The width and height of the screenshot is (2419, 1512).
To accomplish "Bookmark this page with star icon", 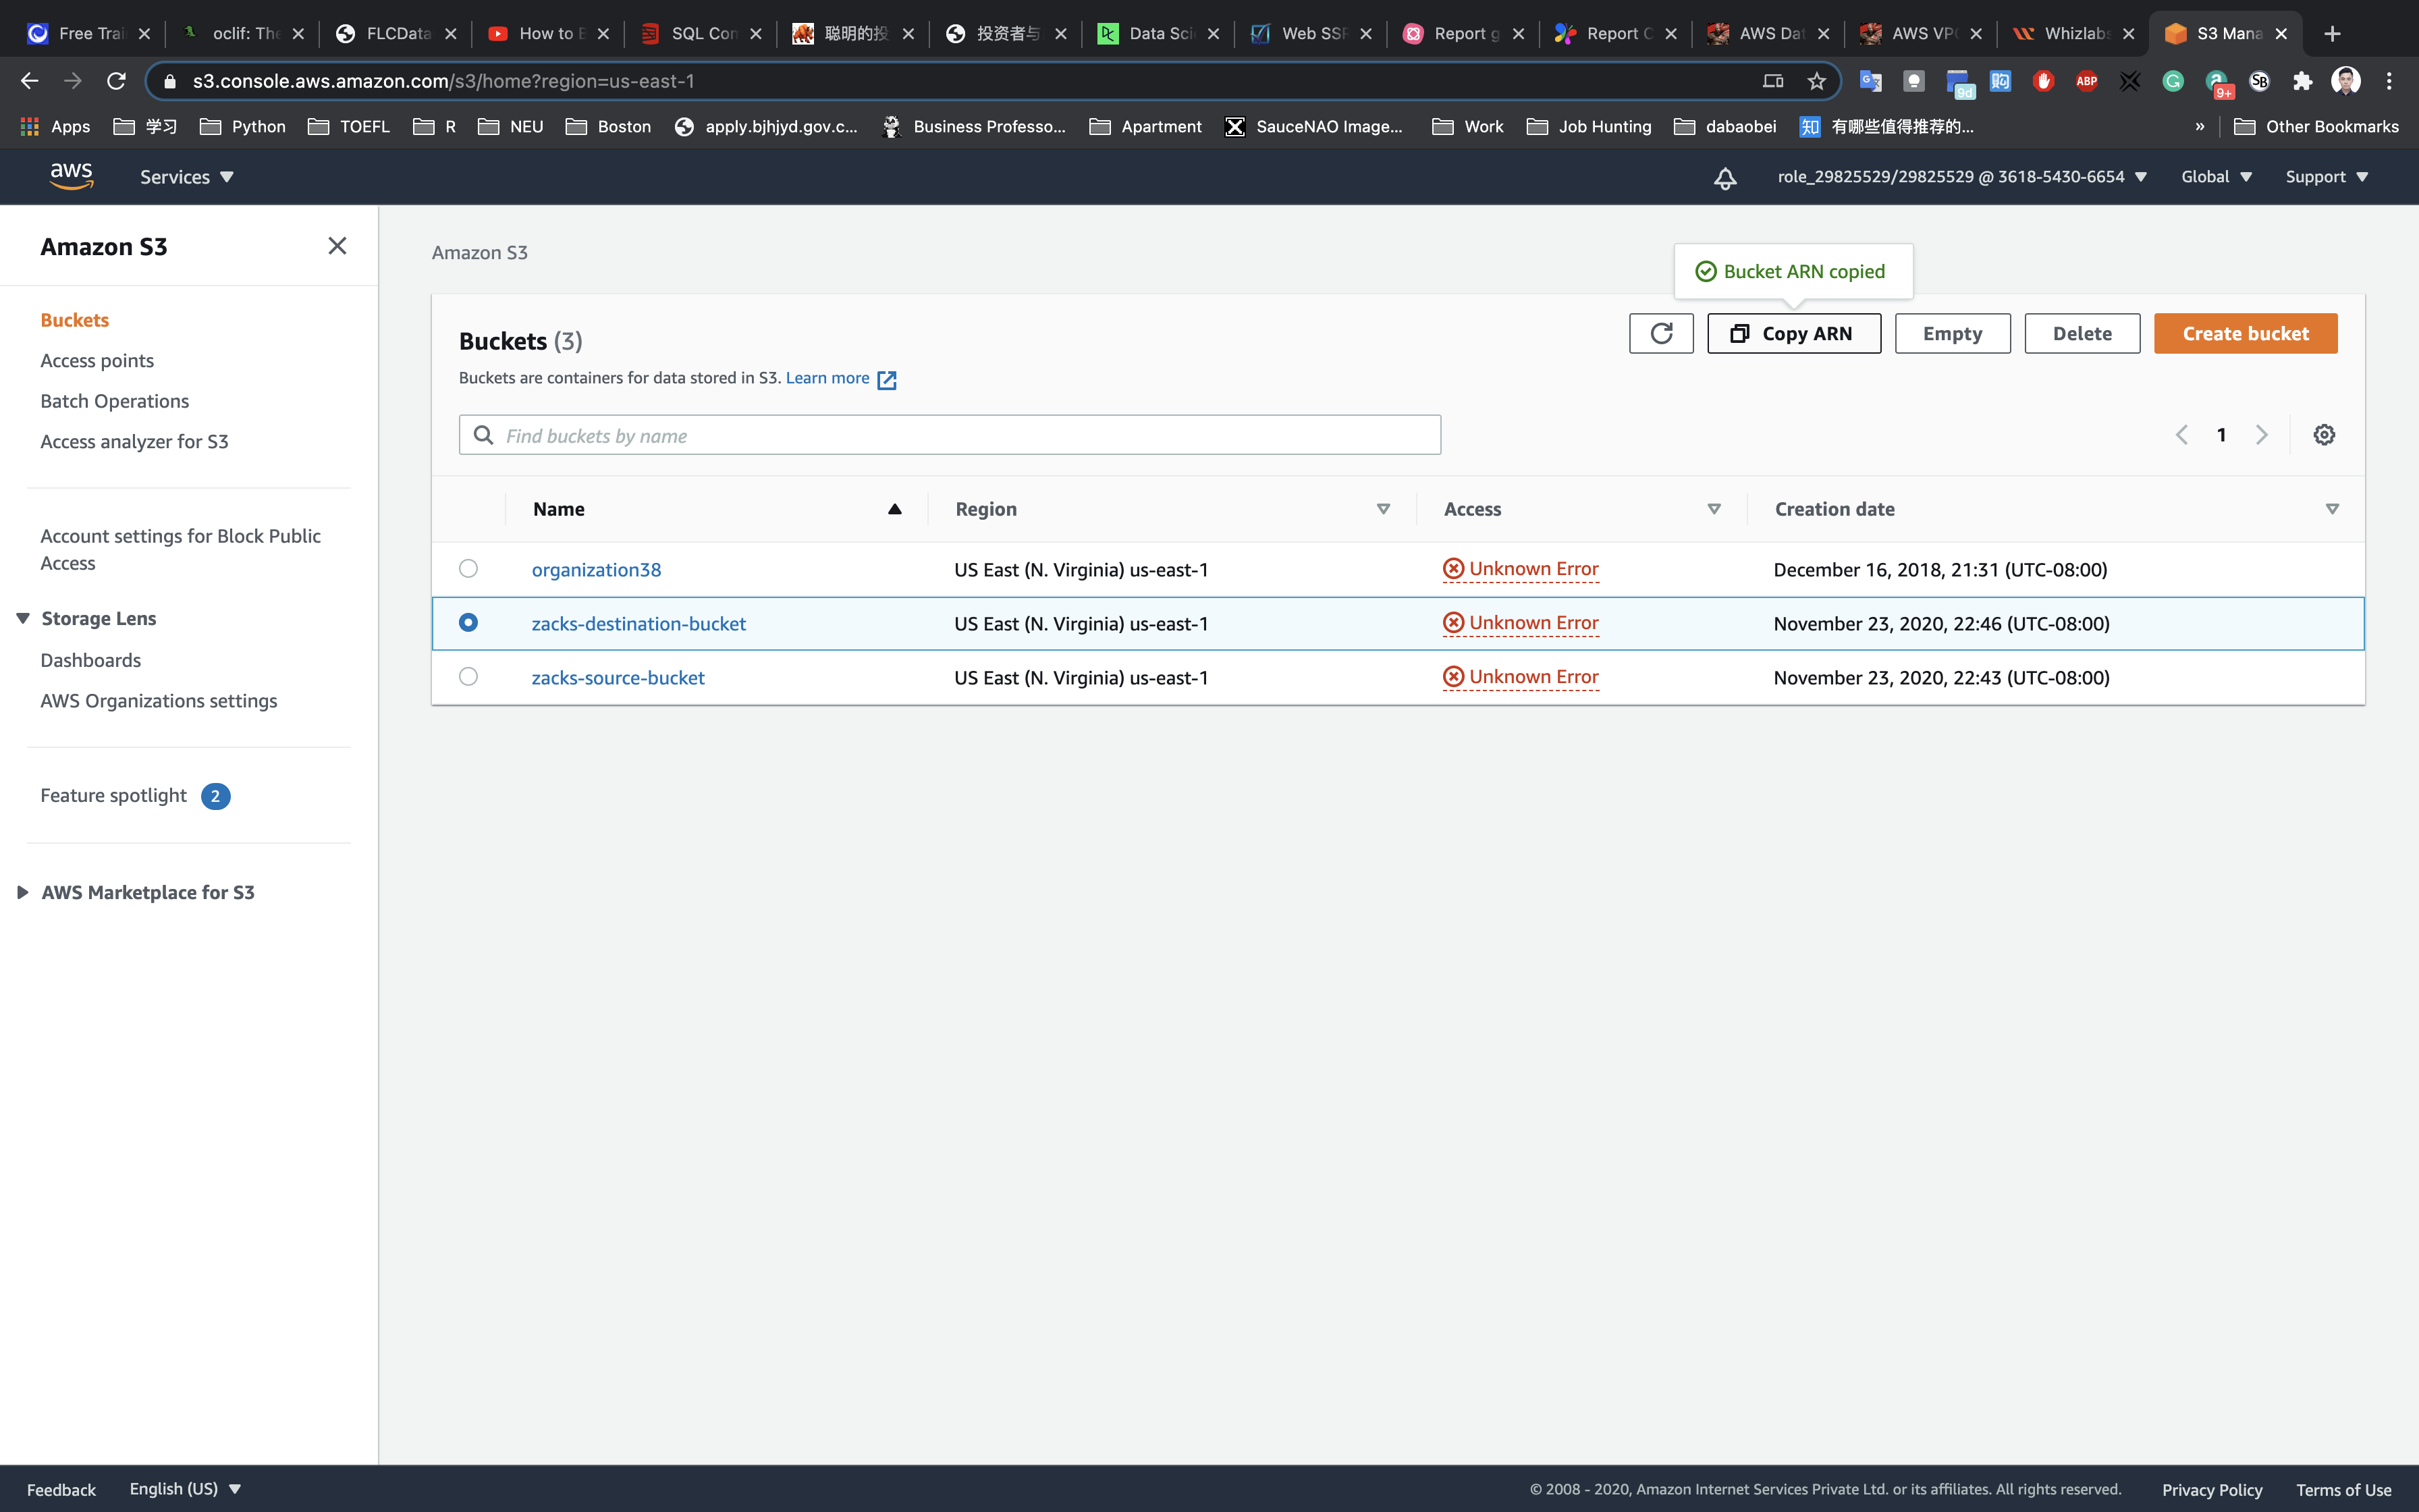I will pyautogui.click(x=1816, y=81).
